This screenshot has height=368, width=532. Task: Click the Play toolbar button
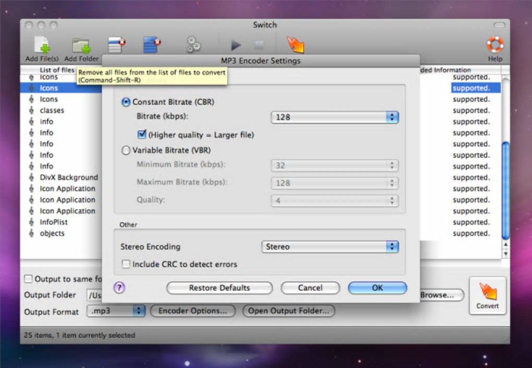[236, 45]
